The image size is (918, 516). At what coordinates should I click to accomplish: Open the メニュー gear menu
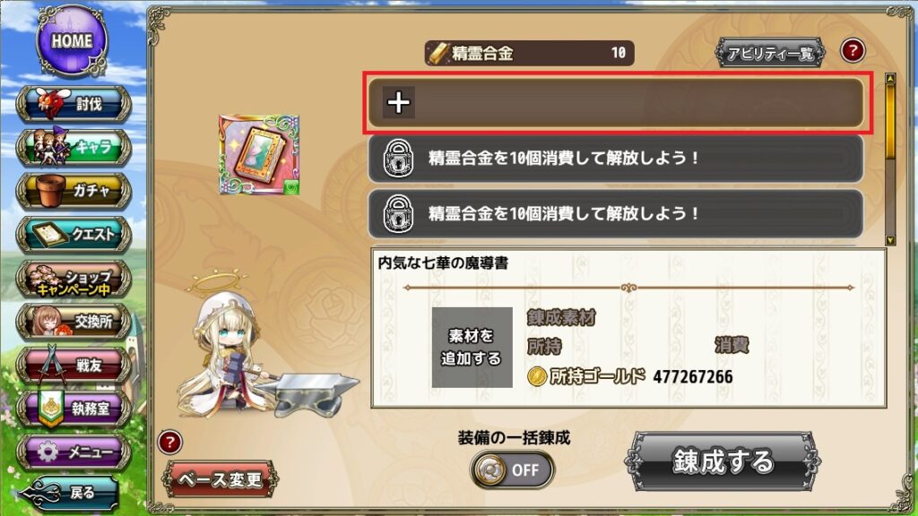[74, 451]
